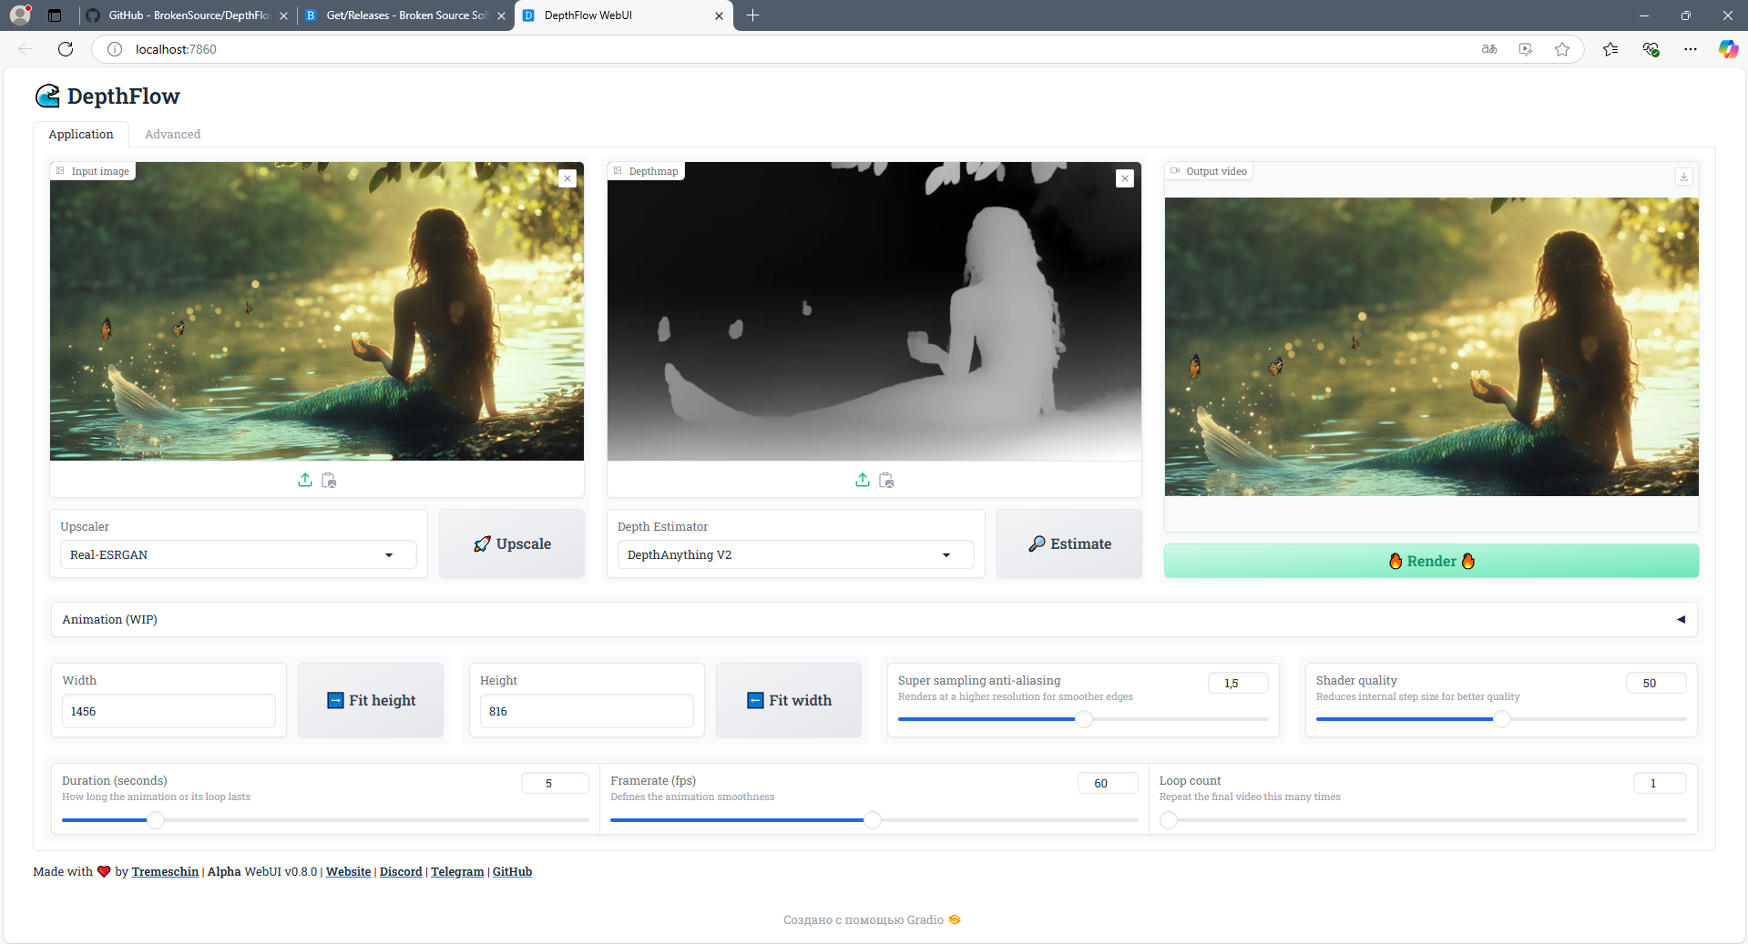Click the media play icon in address bar
The height and width of the screenshot is (944, 1748).
[1526, 49]
